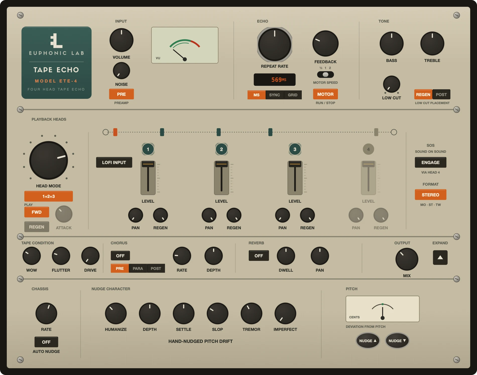Click the orange record head marker
The image size is (477, 375).
(115, 132)
